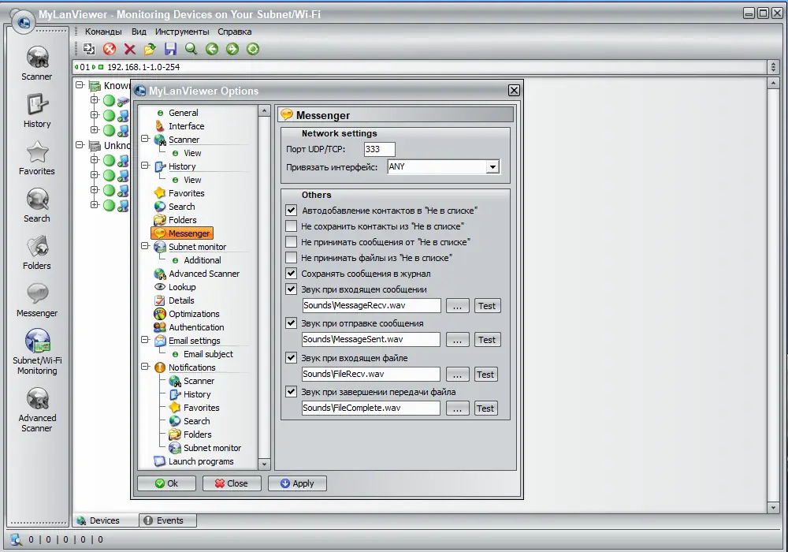Click the save floppy disk icon
The image size is (788, 552).
[170, 49]
